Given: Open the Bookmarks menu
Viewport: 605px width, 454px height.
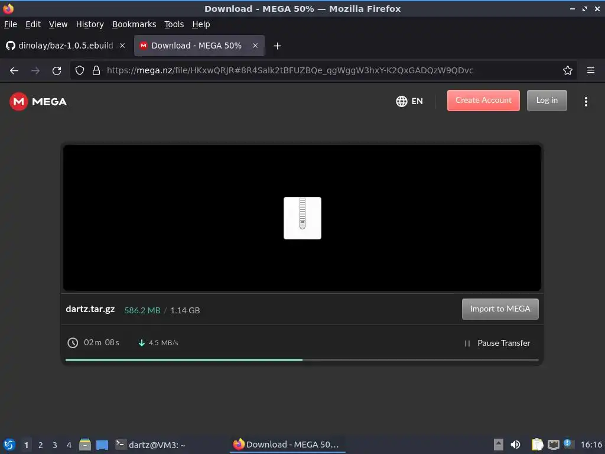Looking at the screenshot, I should pyautogui.click(x=134, y=24).
